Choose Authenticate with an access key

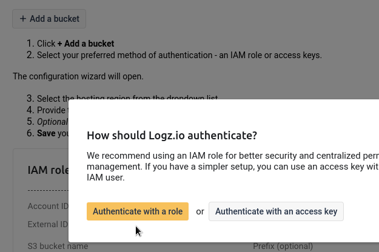click(x=276, y=211)
